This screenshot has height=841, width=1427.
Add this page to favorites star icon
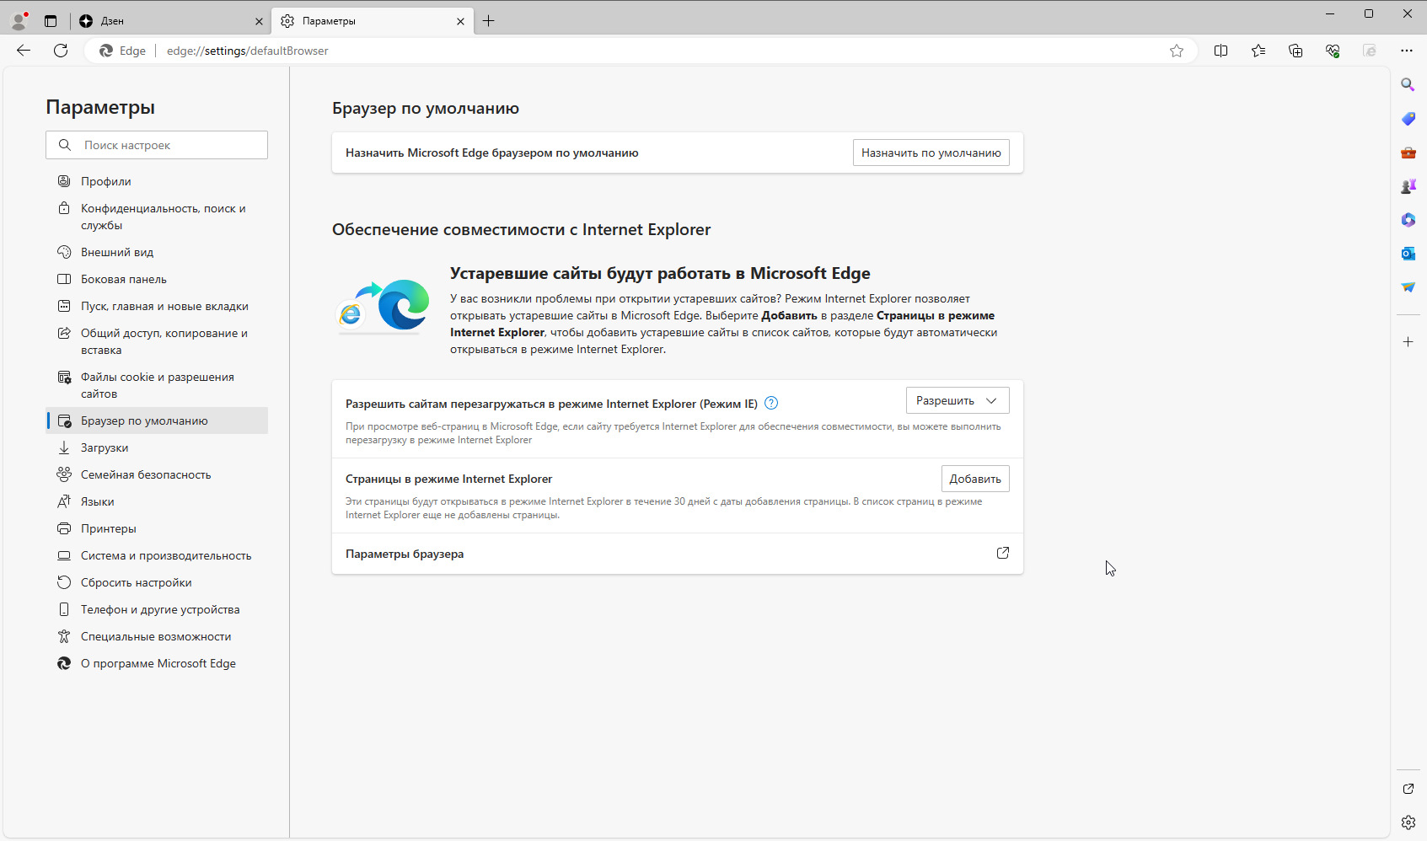pos(1177,51)
